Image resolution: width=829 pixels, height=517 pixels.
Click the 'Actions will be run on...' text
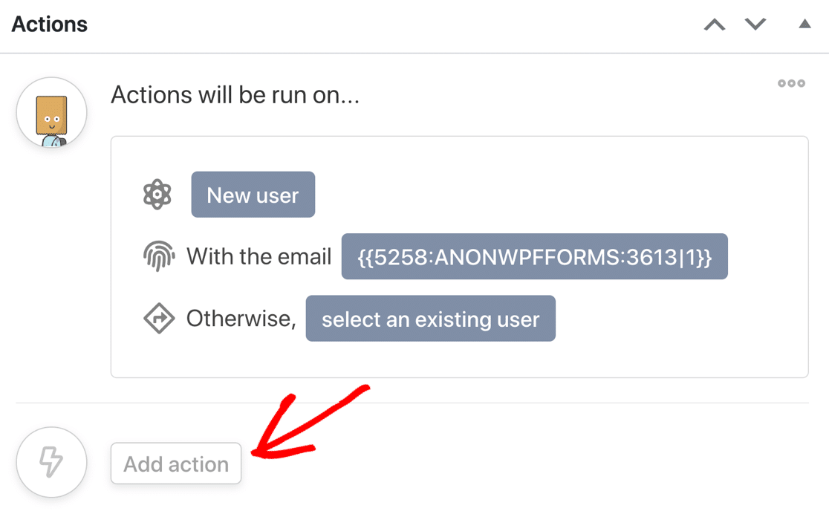[235, 95]
